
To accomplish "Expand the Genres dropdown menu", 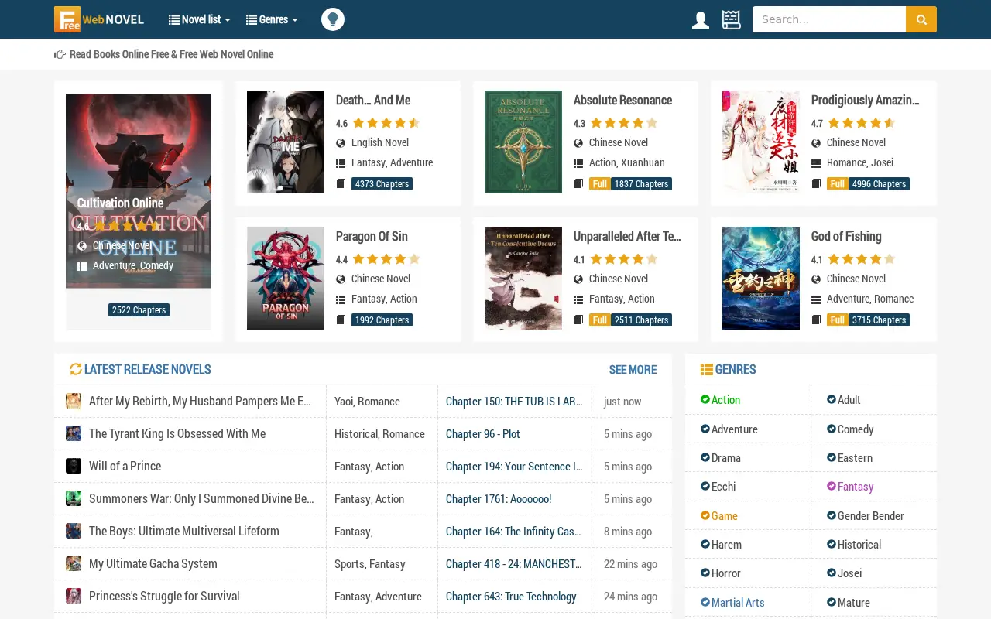I will click(272, 19).
